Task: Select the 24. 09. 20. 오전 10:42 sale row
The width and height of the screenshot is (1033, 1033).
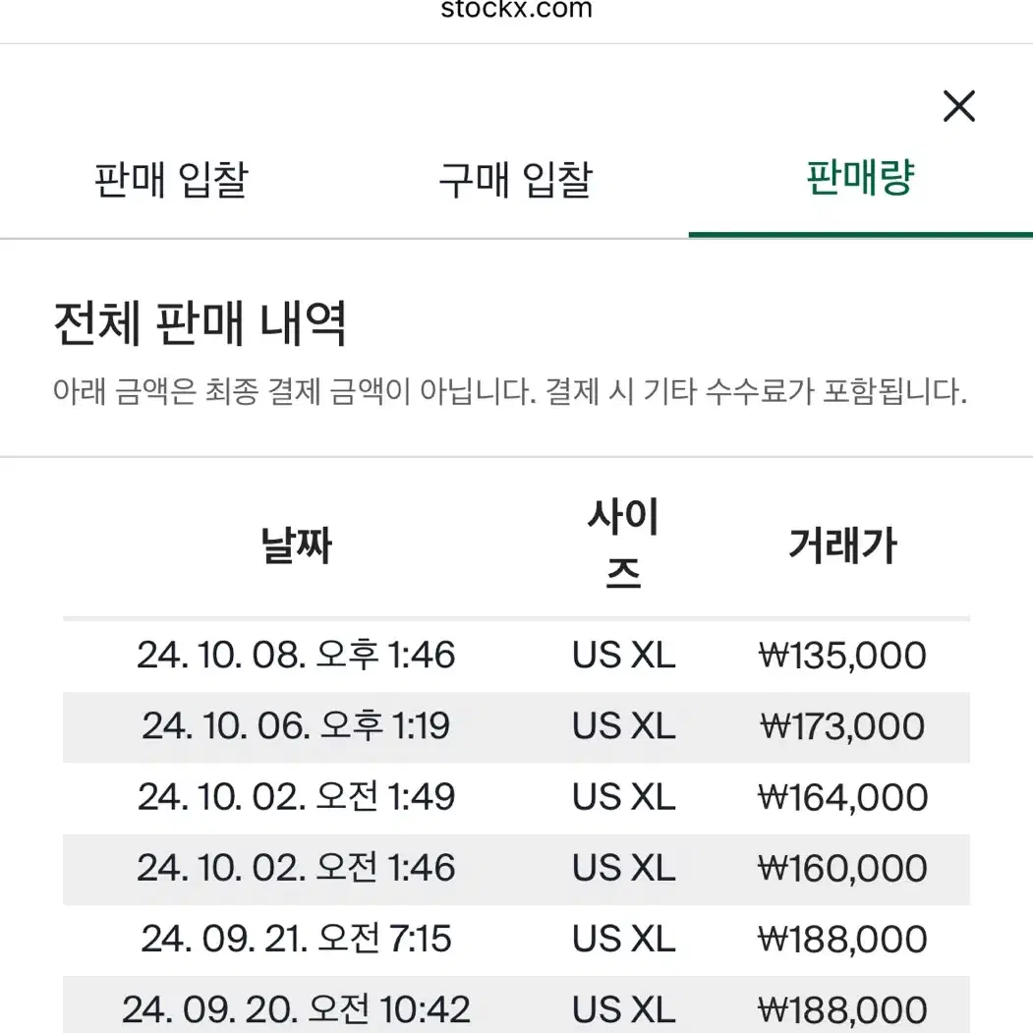Action: click(517, 1004)
